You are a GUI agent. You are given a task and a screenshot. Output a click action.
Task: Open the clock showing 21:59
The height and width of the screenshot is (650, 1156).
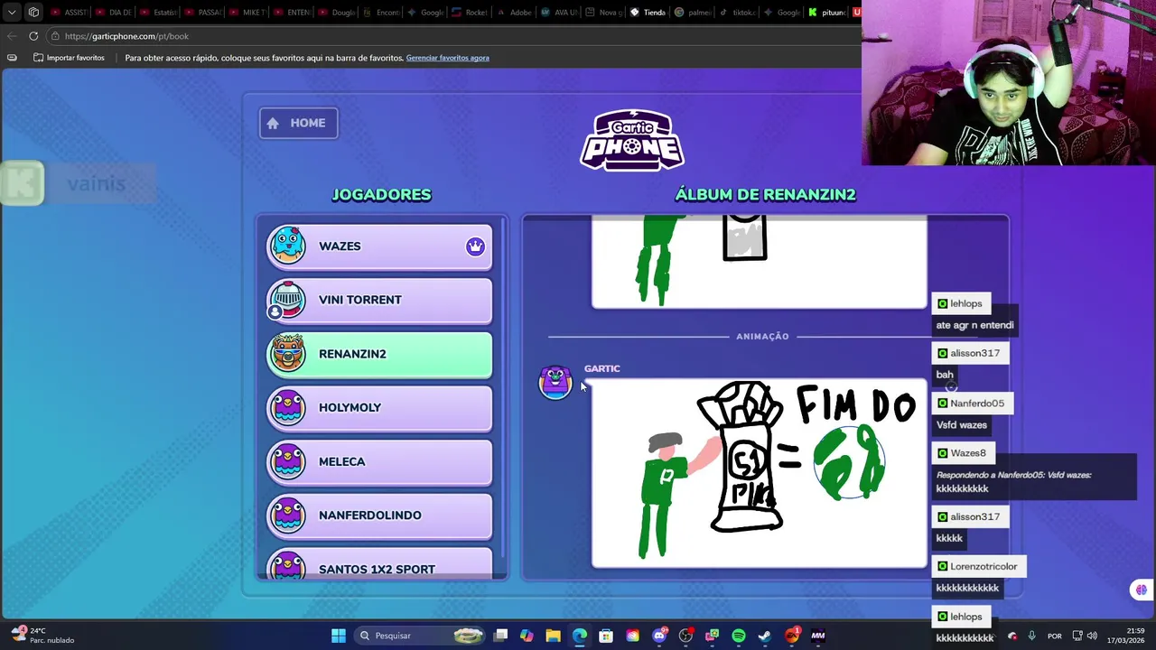pyautogui.click(x=1124, y=636)
